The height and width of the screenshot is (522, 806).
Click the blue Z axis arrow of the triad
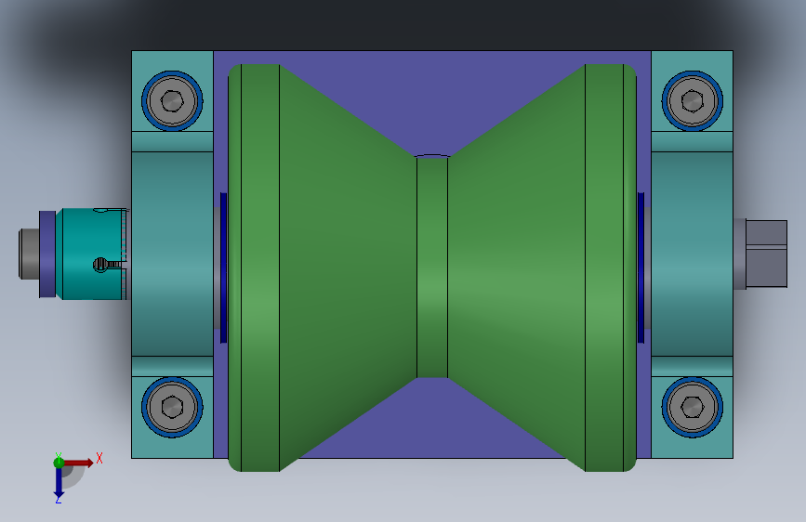pyautogui.click(x=59, y=485)
